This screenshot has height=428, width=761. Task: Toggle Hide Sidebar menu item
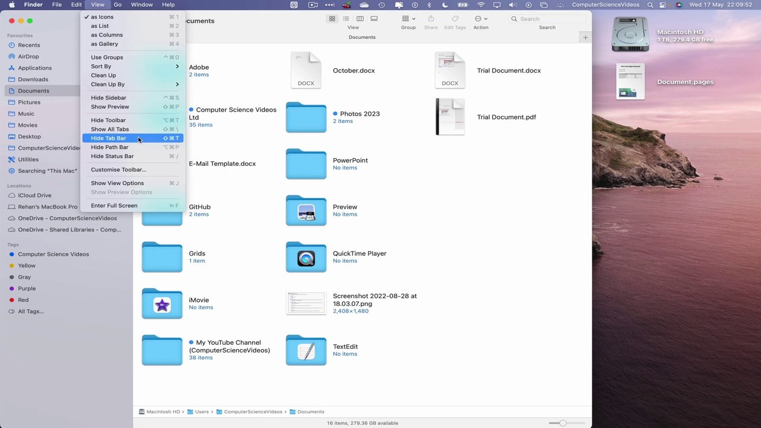tap(133, 98)
